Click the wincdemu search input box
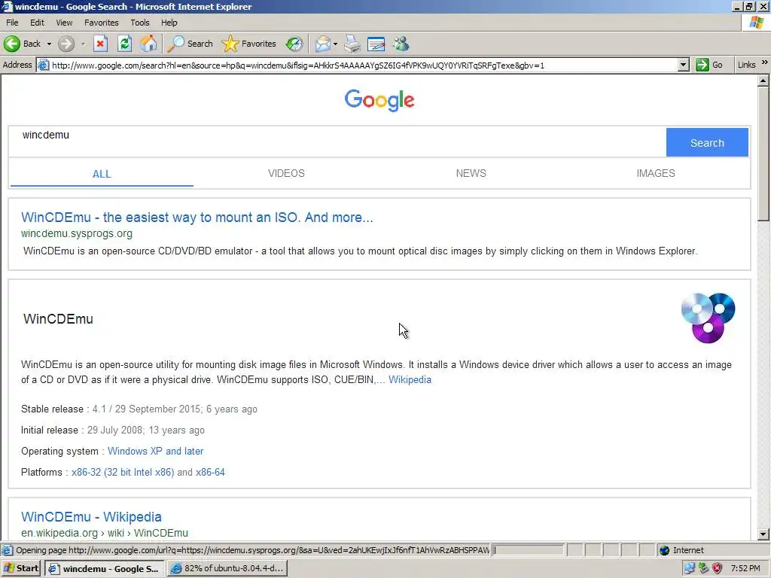The height and width of the screenshot is (578, 771). tap(337, 142)
